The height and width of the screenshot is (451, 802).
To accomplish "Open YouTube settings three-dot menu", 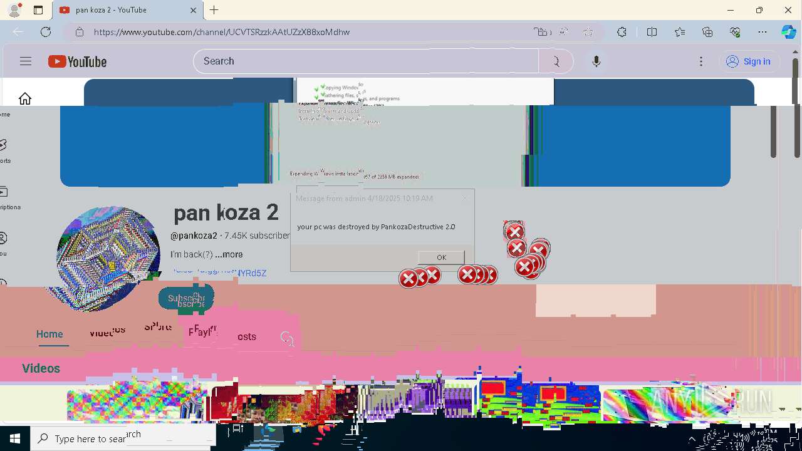I will 701,61.
